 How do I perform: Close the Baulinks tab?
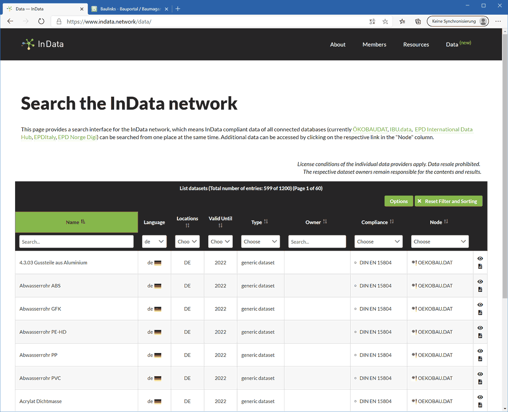[x=166, y=9]
